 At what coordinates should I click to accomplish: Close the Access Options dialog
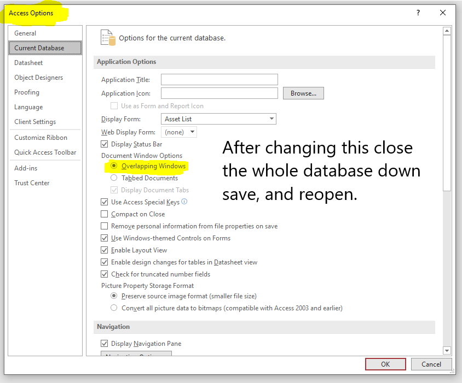442,13
